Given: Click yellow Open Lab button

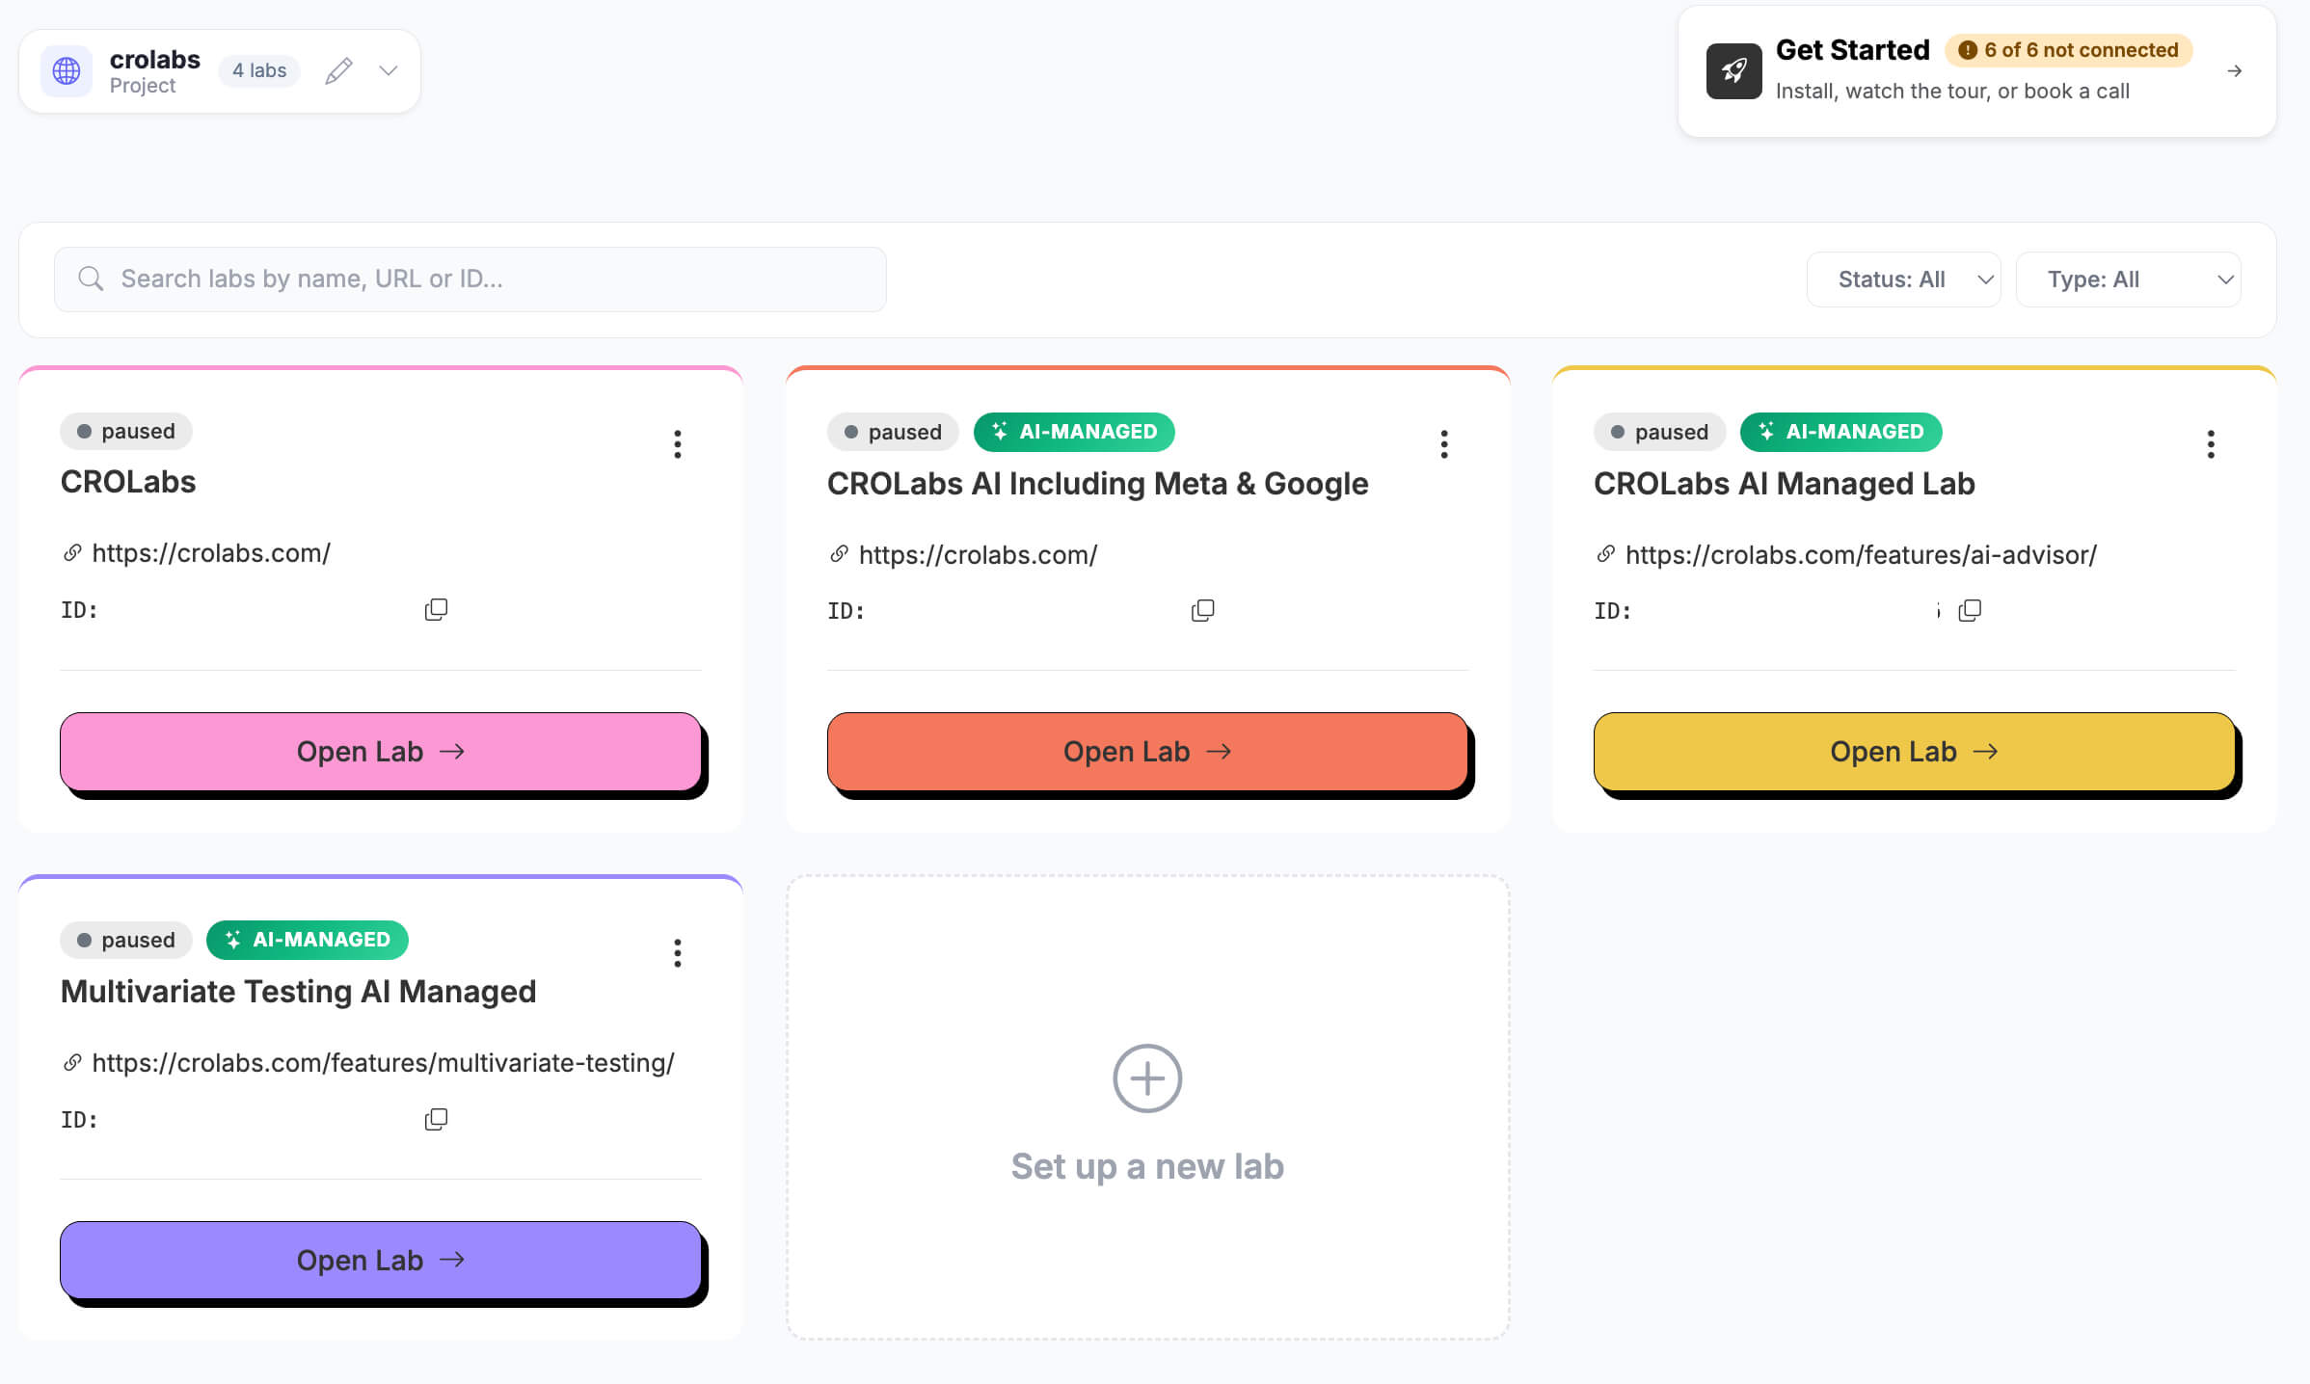Looking at the screenshot, I should point(1914,752).
